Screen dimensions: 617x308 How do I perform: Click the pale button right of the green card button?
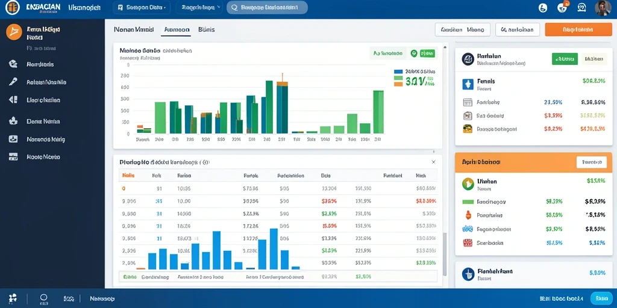(x=594, y=59)
